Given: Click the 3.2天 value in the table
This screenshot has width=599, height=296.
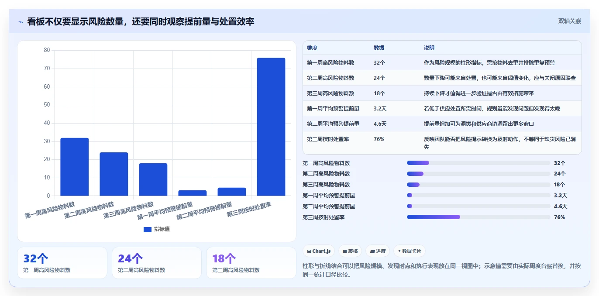Looking at the screenshot, I should (380, 109).
